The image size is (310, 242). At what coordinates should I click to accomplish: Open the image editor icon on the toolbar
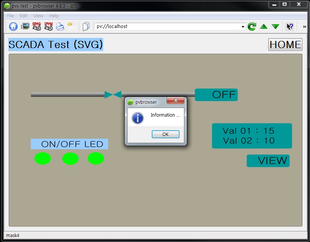tap(25, 27)
